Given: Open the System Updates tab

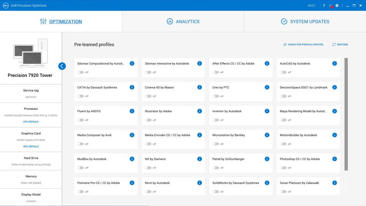Looking at the screenshot, I should [x=305, y=22].
